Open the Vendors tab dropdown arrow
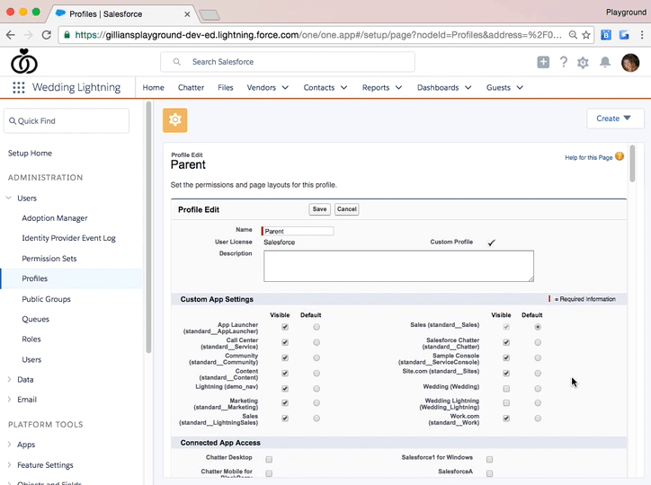The width and height of the screenshot is (651, 485). tap(285, 87)
